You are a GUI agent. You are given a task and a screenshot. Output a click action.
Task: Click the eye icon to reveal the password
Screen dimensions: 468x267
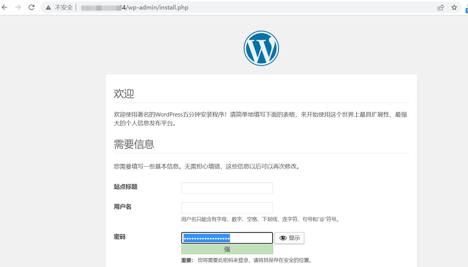click(283, 238)
